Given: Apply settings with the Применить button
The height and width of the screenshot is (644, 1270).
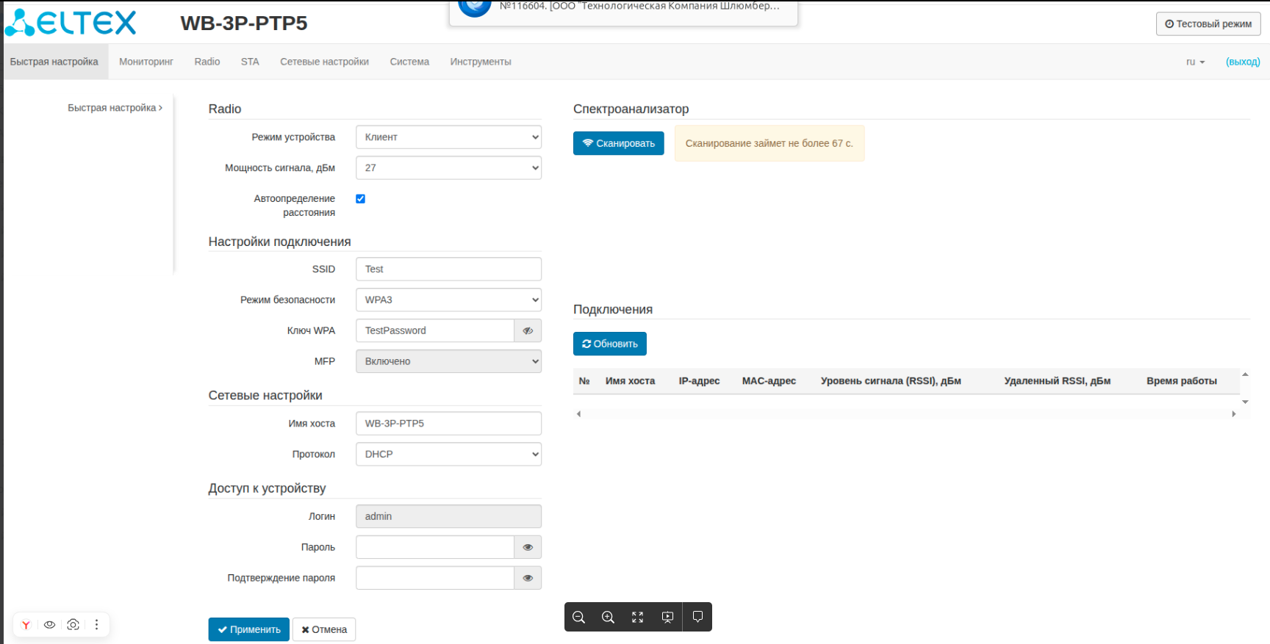Looking at the screenshot, I should (x=249, y=629).
